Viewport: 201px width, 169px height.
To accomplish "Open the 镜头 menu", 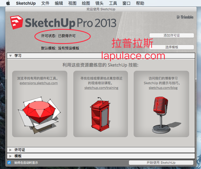I will pos(99,3).
